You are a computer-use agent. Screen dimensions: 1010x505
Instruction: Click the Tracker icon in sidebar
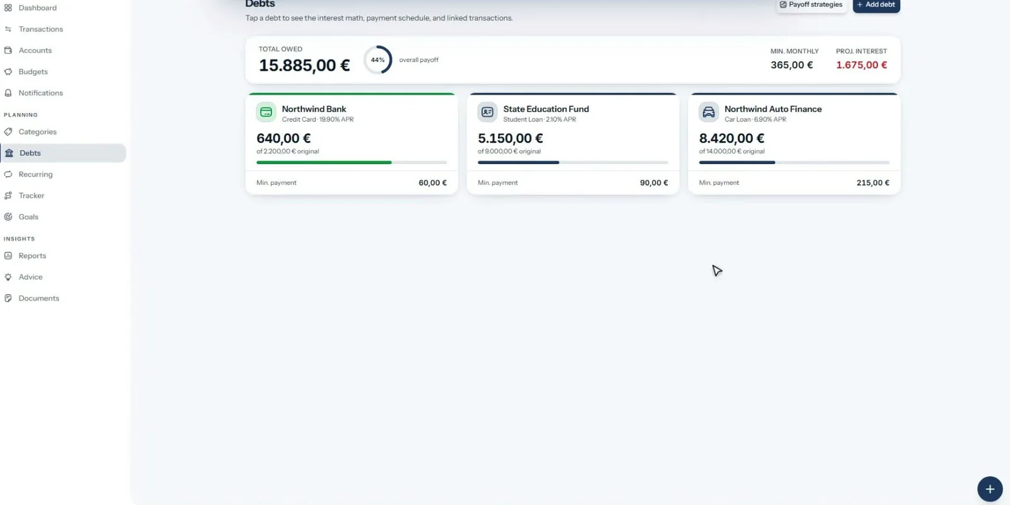pos(8,196)
